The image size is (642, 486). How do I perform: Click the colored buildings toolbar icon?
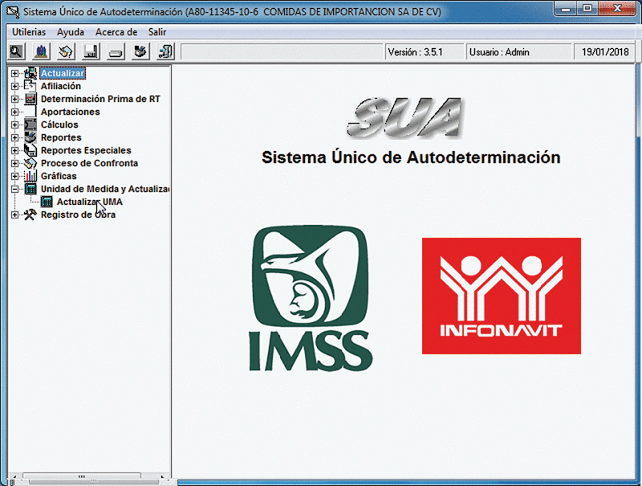click(x=41, y=51)
